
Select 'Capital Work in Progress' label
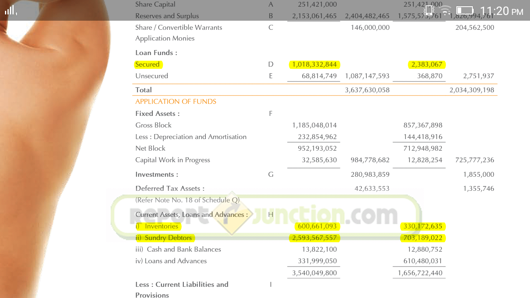(173, 160)
